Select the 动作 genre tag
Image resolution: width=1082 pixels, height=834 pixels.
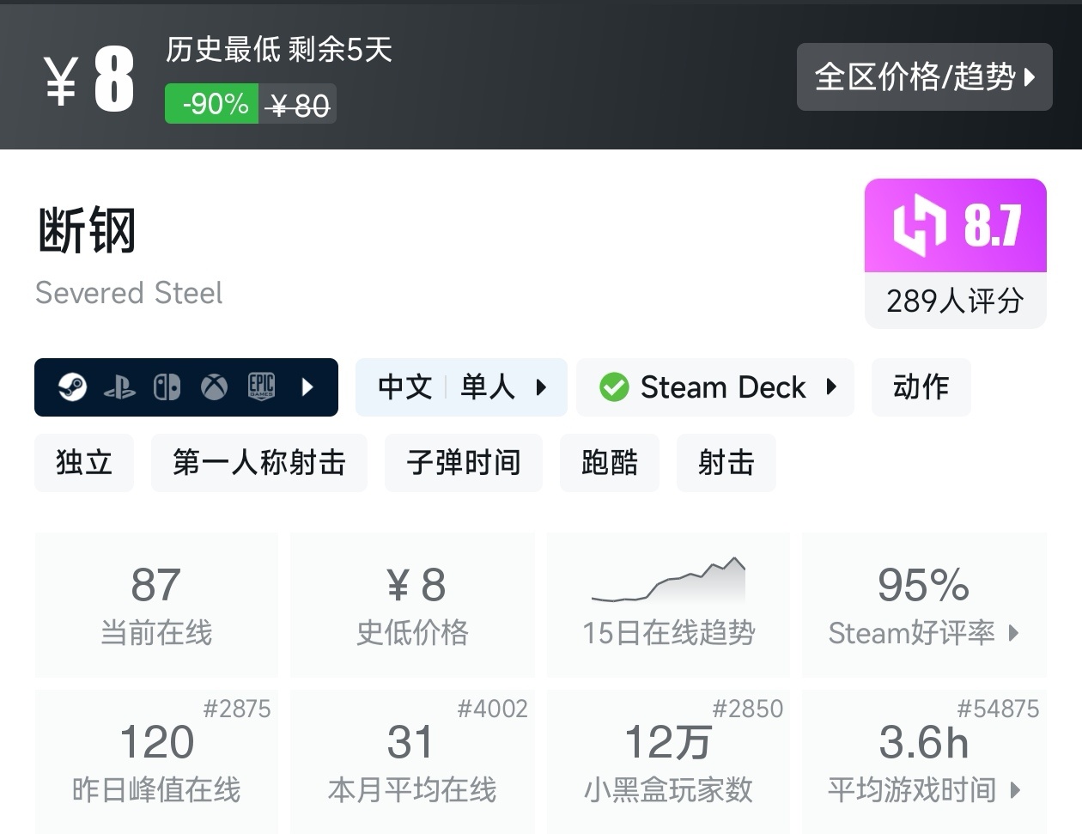921,387
